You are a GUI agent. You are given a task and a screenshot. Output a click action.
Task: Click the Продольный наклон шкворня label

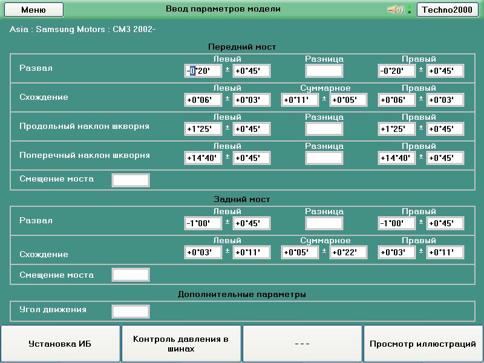pyautogui.click(x=84, y=126)
